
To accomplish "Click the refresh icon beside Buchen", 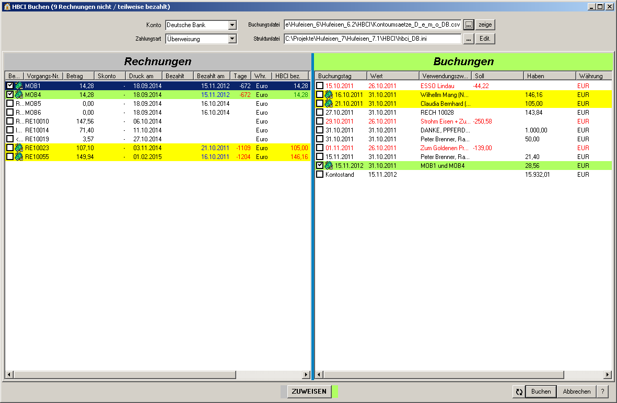I will [x=519, y=392].
